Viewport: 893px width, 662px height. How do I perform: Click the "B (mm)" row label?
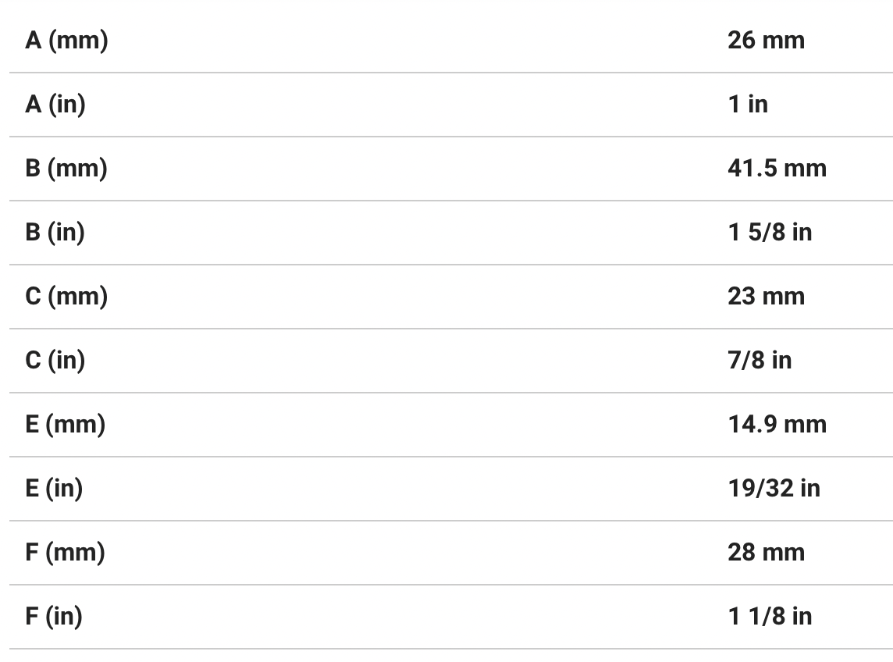[66, 169]
